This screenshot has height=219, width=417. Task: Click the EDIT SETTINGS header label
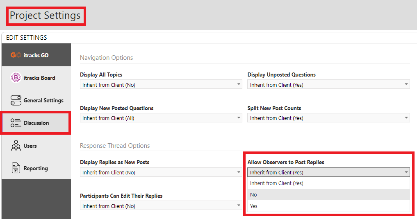27,37
